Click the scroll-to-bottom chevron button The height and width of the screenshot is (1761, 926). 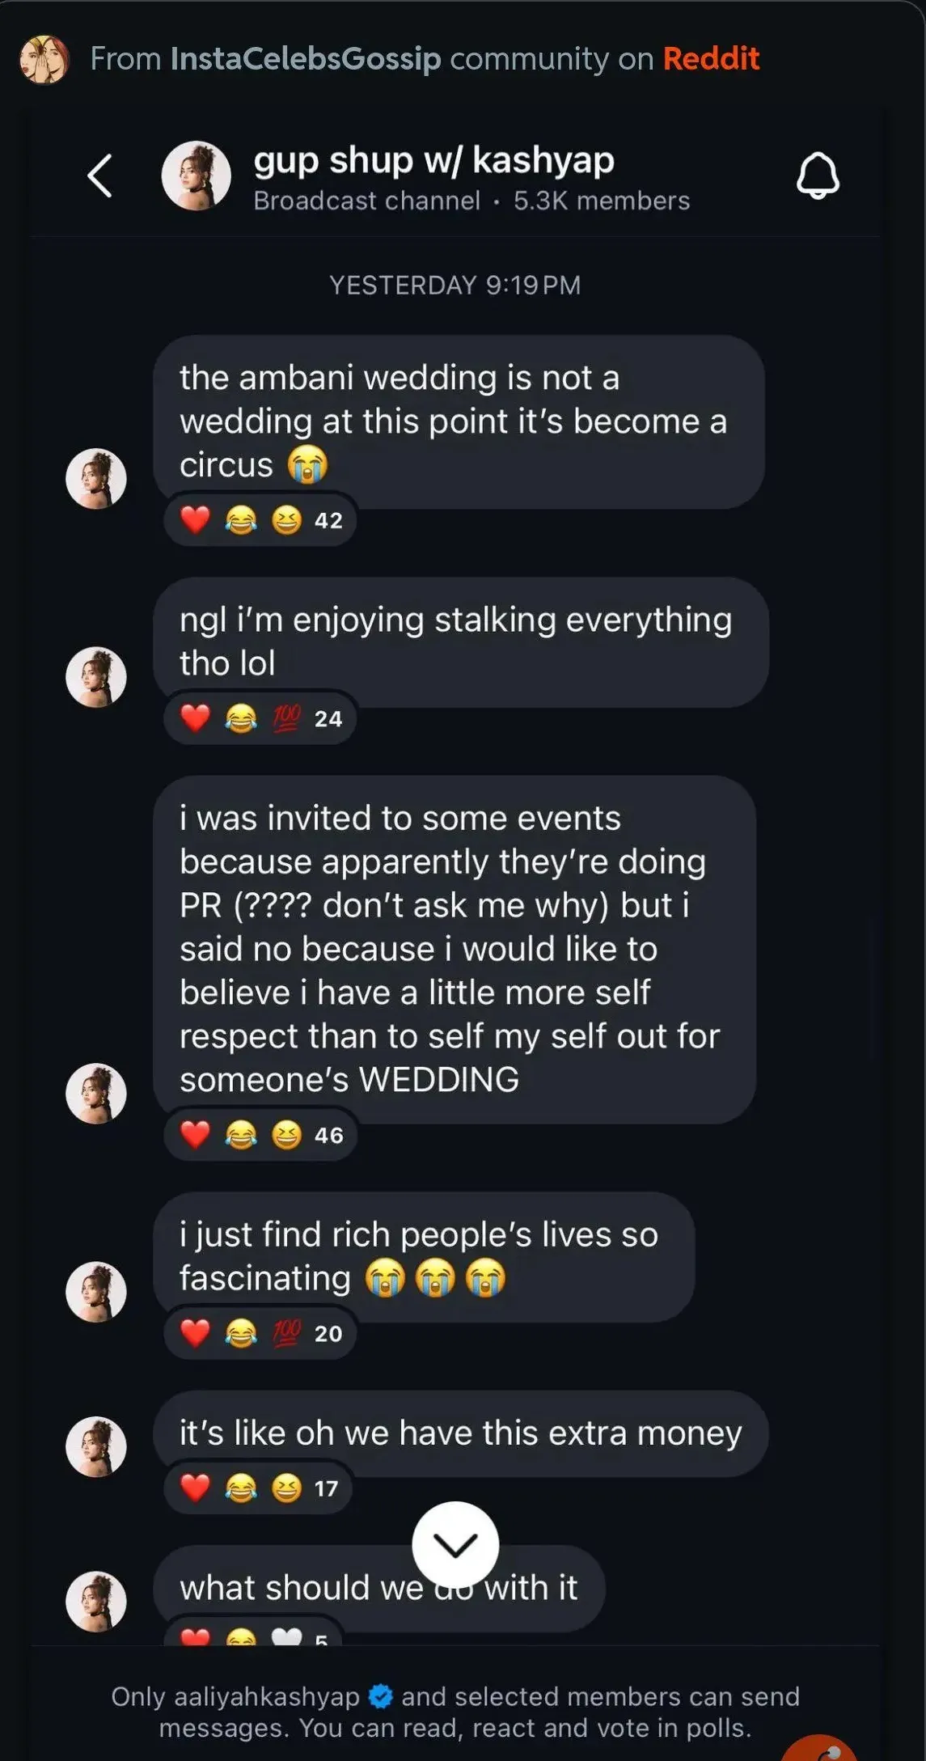[x=455, y=1544]
